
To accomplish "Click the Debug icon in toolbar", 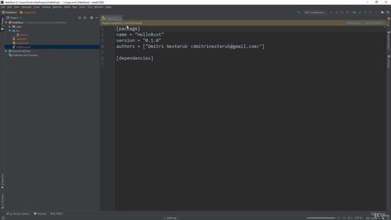I will coord(337,12).
